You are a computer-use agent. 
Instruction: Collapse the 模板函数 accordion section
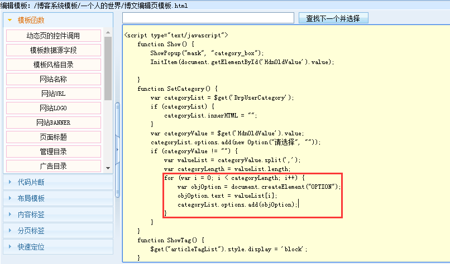click(31, 20)
